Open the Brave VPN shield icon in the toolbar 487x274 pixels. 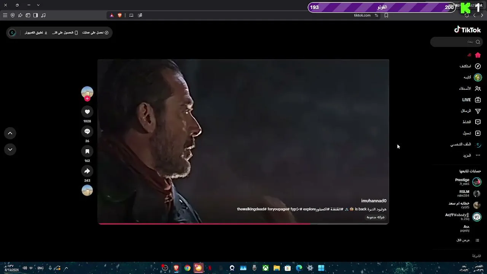[x=13, y=15]
